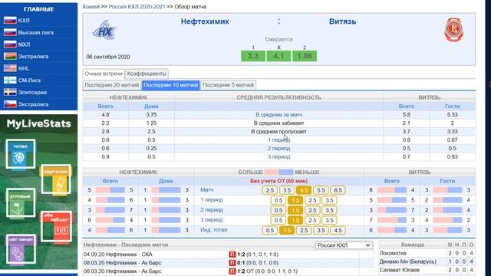This screenshot has height=276, width=491.
Task: Click Нефтехимик team name heading
Action: click(205, 21)
